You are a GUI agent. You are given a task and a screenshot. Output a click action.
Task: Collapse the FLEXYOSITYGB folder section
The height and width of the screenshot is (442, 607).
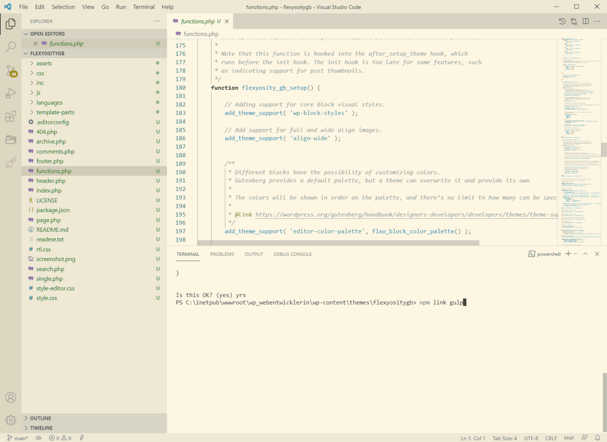click(94, 53)
